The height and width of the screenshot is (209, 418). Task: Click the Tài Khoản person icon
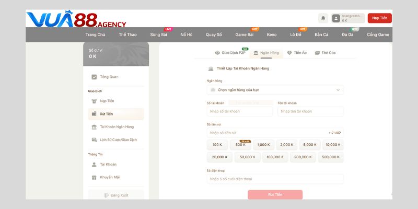click(x=94, y=164)
